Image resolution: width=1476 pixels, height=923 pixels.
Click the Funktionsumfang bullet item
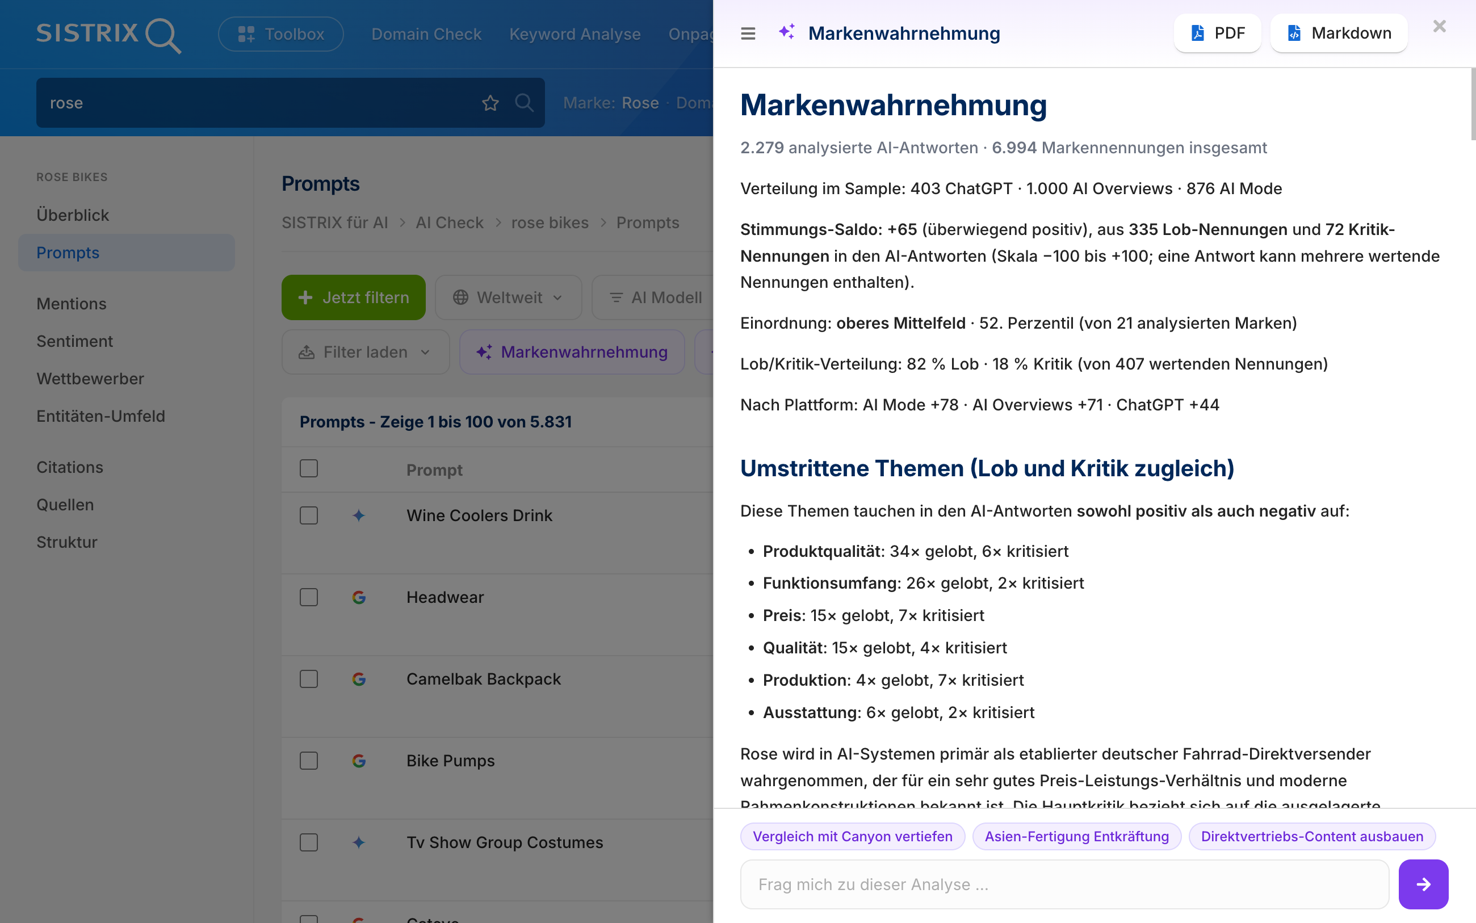[x=924, y=583]
